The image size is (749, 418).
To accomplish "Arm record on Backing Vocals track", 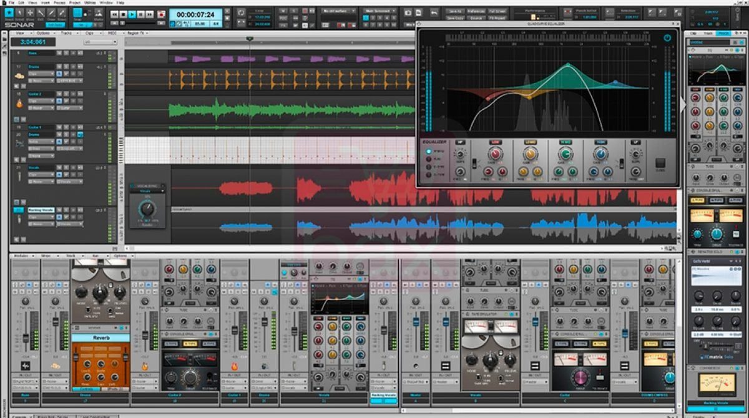I will pos(73,210).
